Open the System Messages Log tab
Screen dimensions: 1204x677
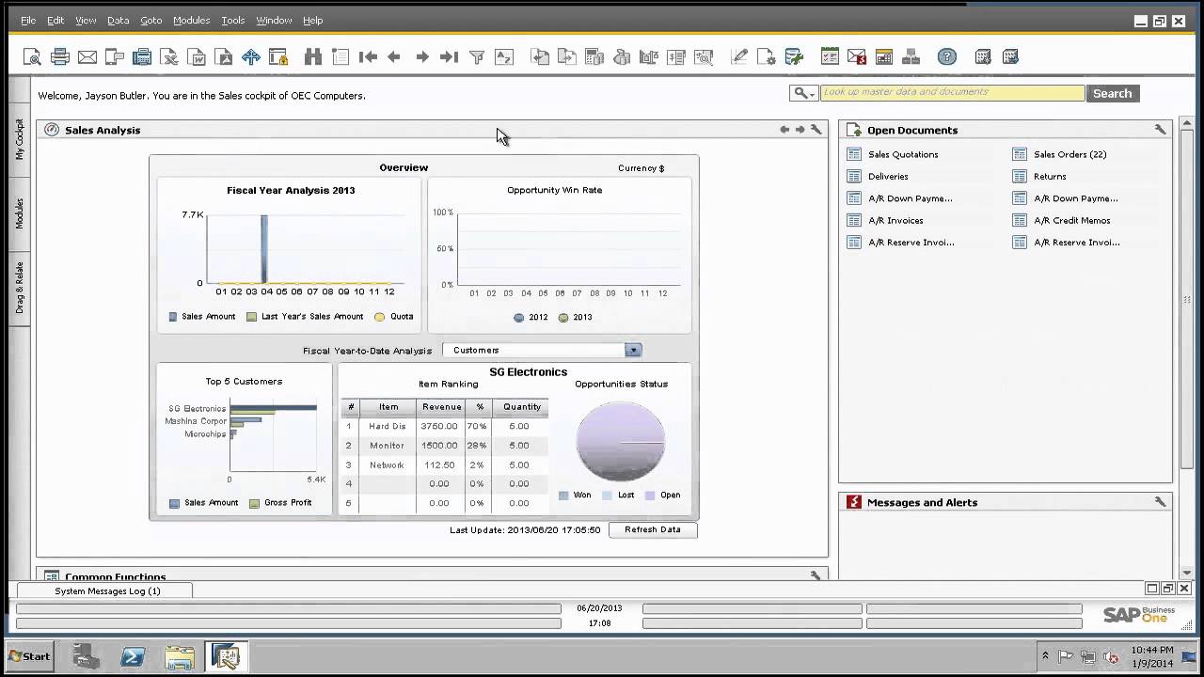(106, 590)
